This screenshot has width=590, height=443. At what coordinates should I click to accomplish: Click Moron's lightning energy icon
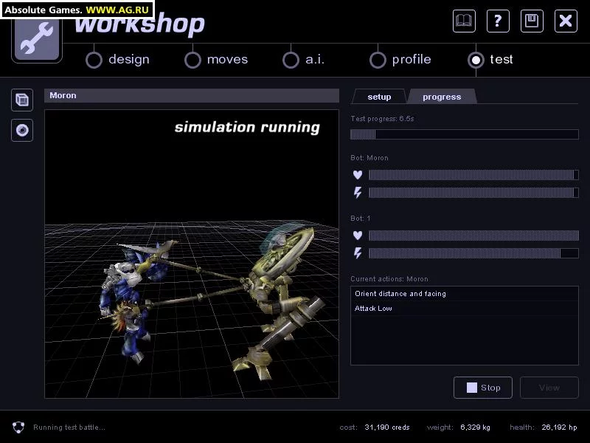[x=358, y=193]
